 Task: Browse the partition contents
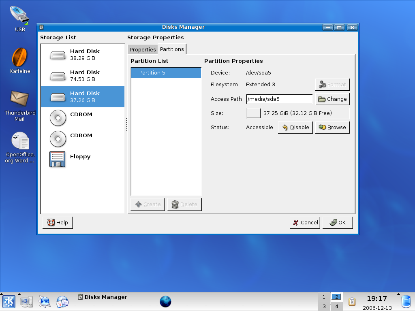click(332, 127)
